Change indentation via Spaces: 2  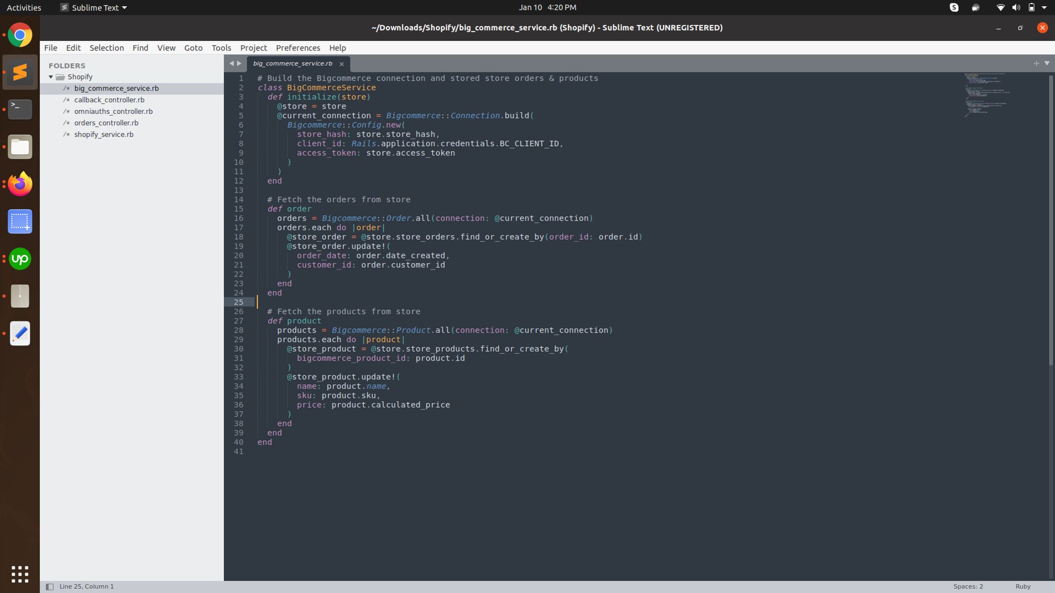click(x=968, y=586)
